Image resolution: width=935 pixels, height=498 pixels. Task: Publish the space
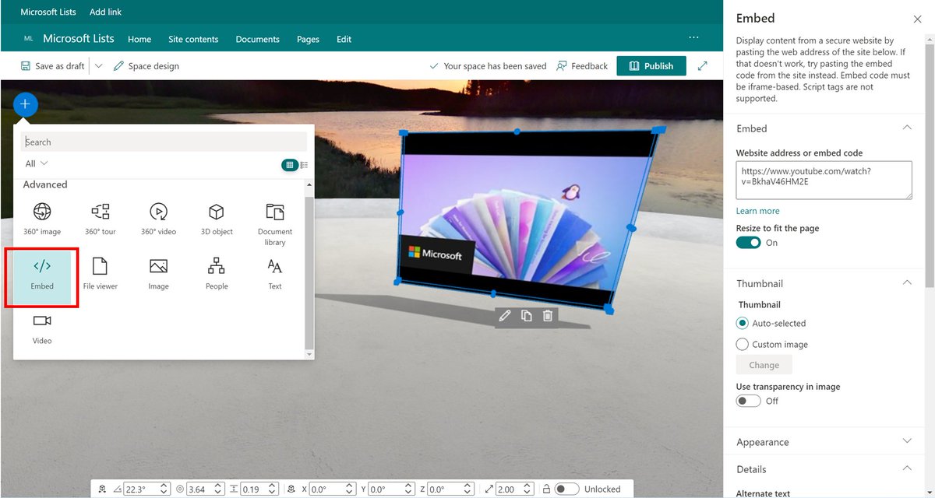(x=651, y=65)
